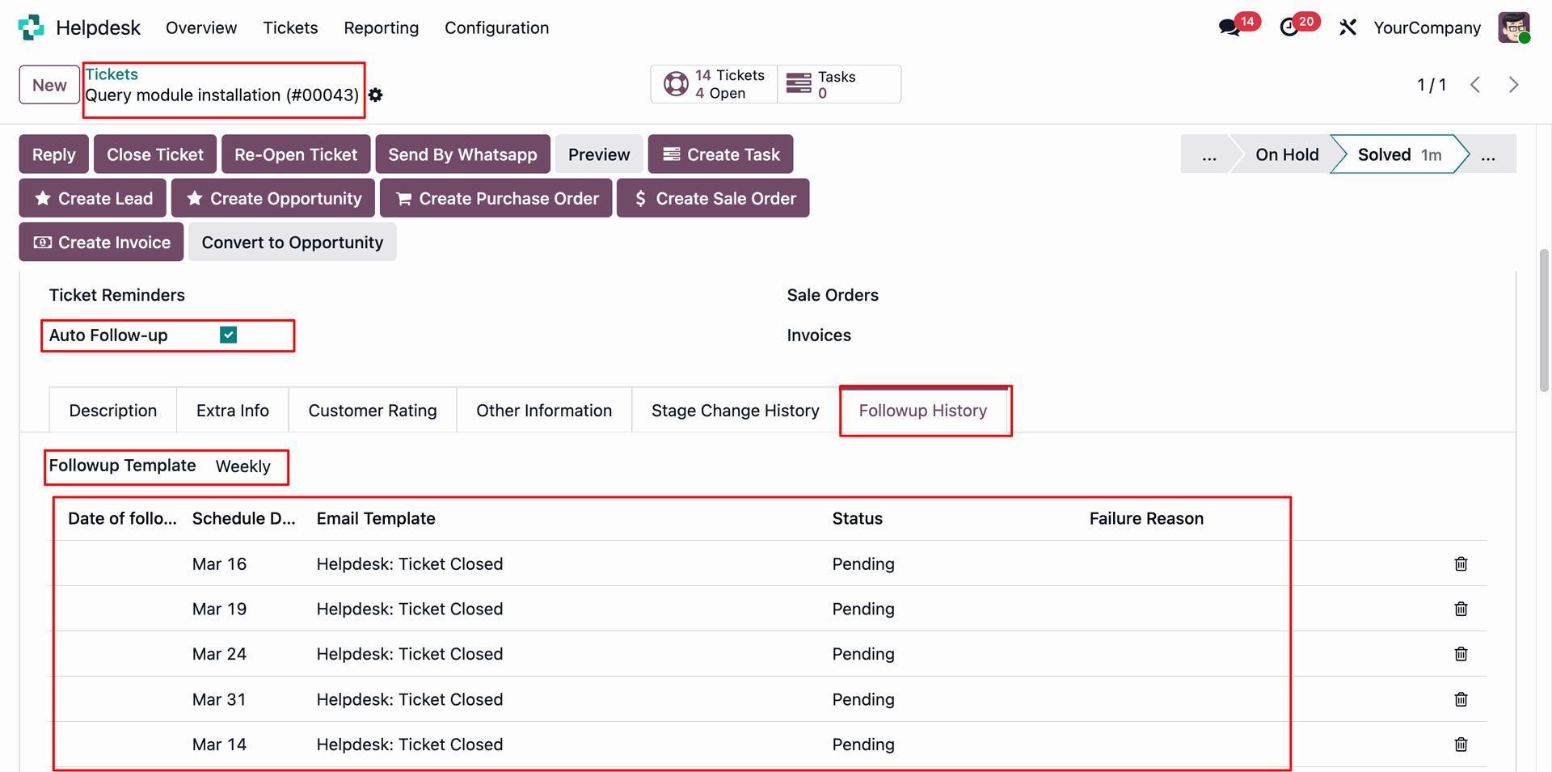Open the activities clock icon

click(1289, 27)
